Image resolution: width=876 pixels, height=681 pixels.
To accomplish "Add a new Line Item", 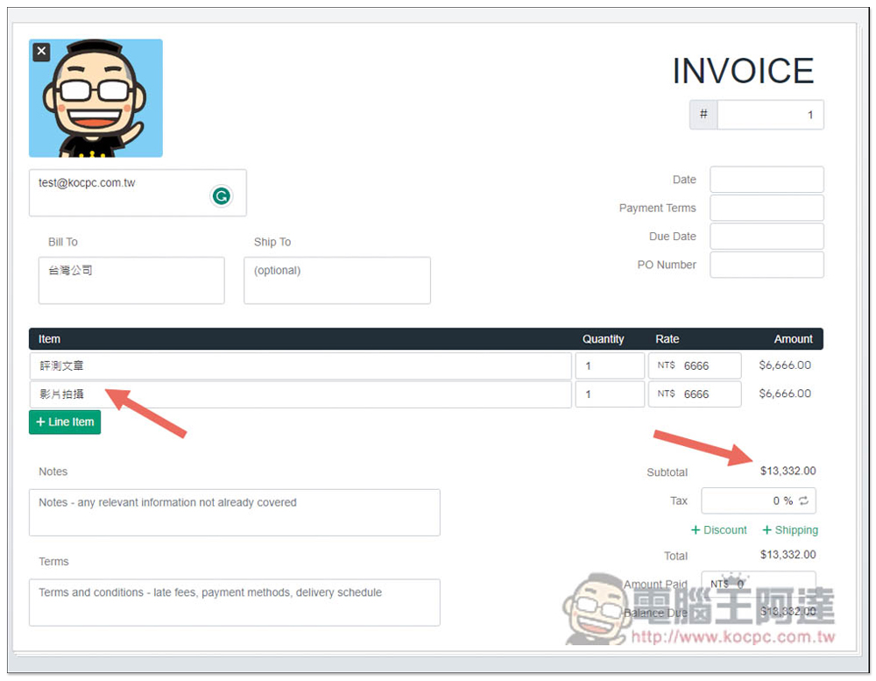I will pos(65,422).
